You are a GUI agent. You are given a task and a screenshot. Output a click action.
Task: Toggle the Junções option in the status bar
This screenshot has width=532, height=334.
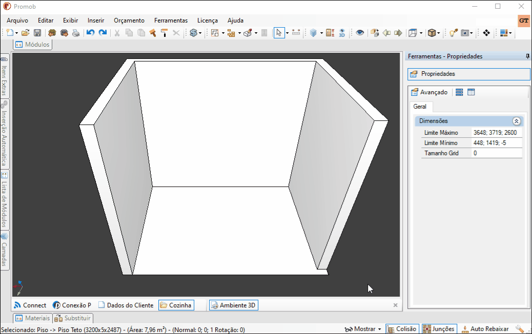click(439, 329)
